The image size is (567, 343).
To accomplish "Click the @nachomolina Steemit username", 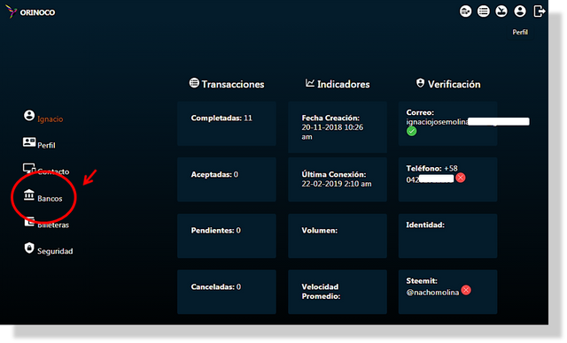I will coord(432,292).
